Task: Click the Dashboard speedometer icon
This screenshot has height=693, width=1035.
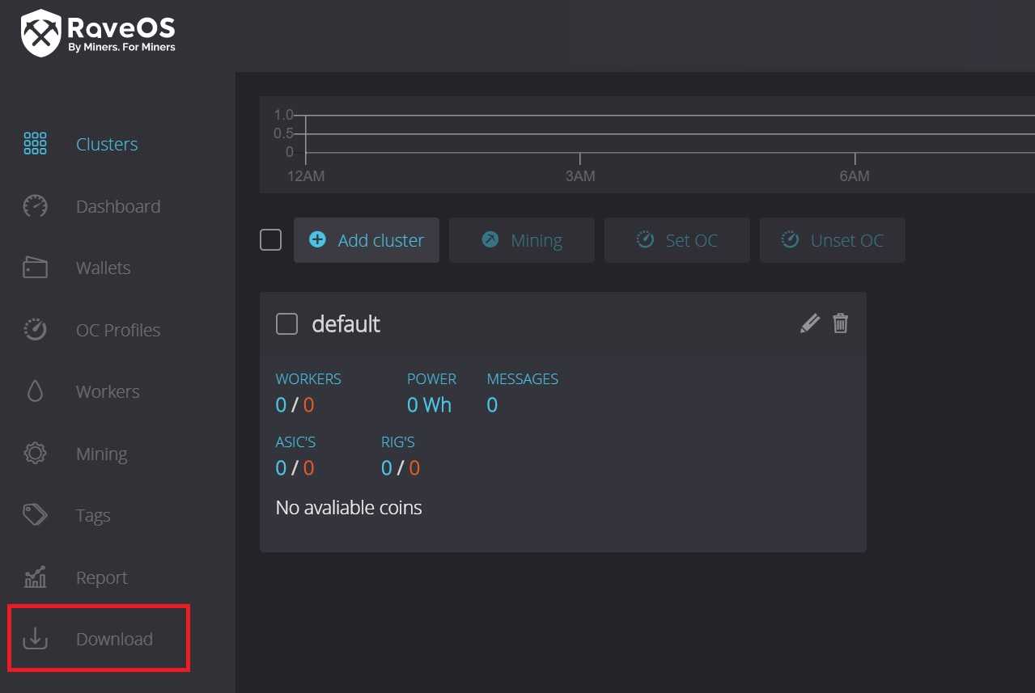Action: (x=36, y=206)
